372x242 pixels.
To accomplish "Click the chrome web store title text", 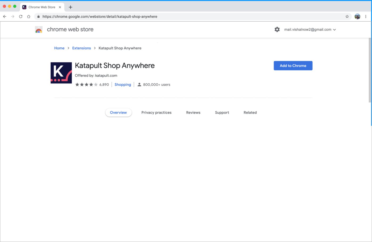I will coord(70,29).
